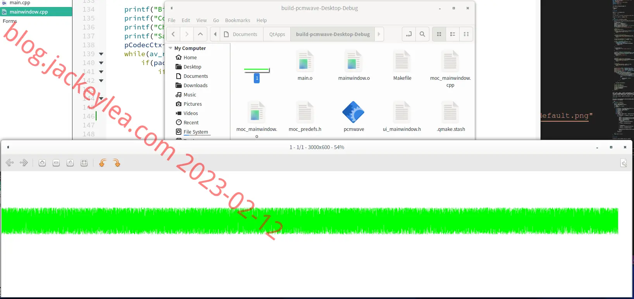Open image gallery pane button in viewer
The width and height of the screenshot is (634, 299).
[624, 163]
